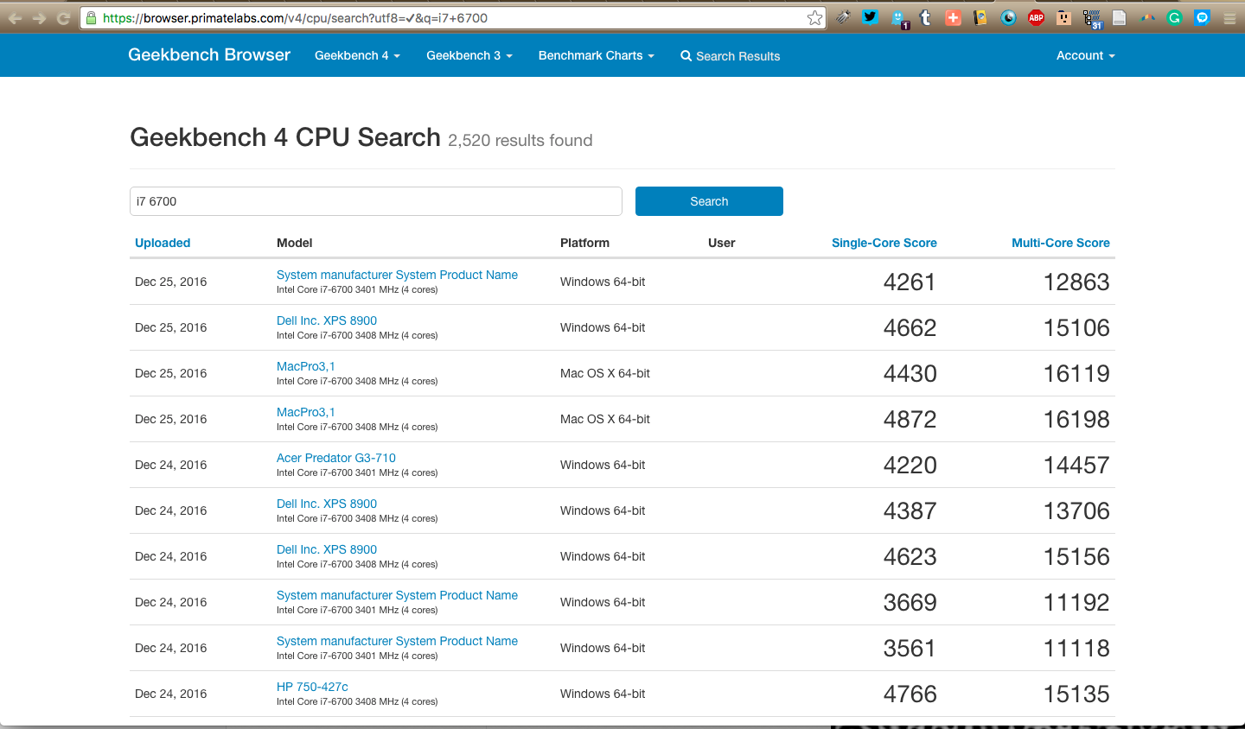Expand the Geekbench 3 dropdown menu
The width and height of the screenshot is (1245, 729).
coord(469,55)
